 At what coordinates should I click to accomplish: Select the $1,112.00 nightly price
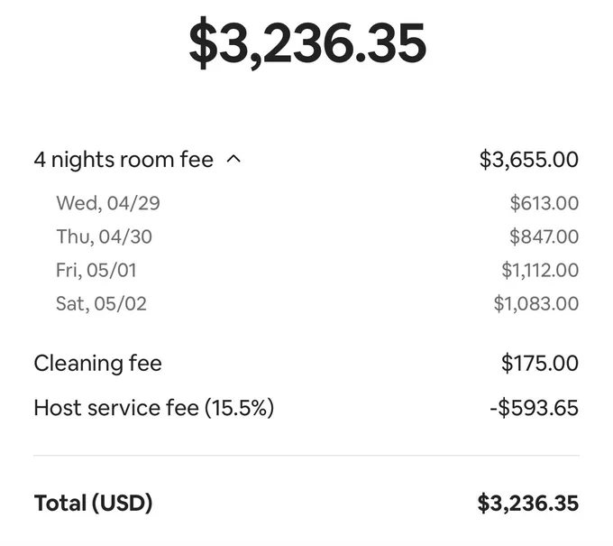pos(540,270)
